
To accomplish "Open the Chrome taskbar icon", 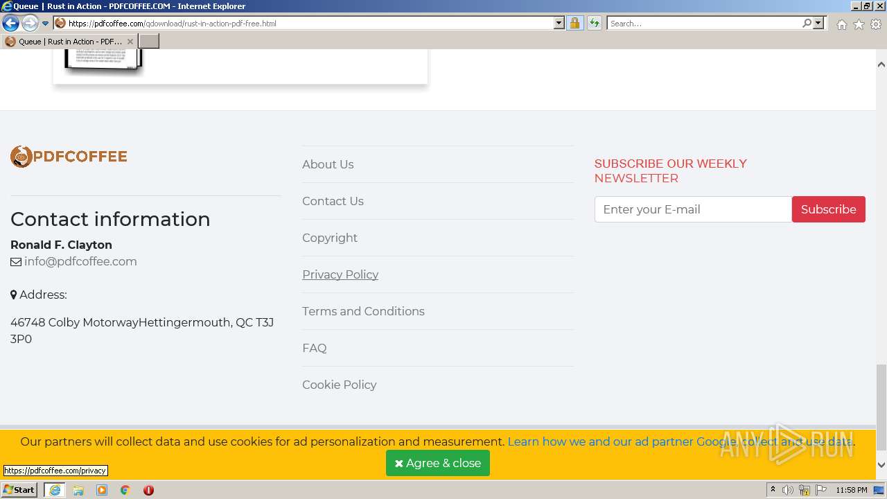I will (x=125, y=490).
